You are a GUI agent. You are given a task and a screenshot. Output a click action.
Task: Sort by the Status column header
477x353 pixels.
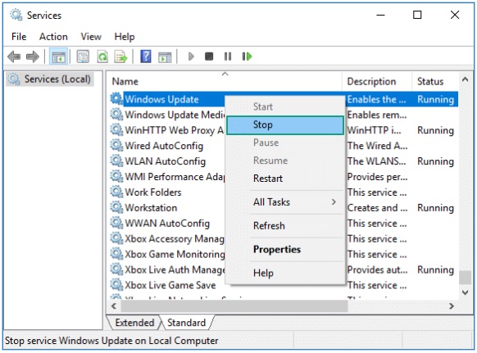tap(435, 81)
